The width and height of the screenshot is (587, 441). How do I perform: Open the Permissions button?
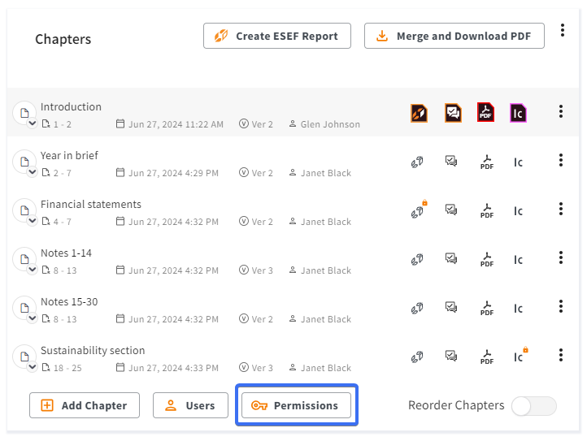click(x=296, y=405)
